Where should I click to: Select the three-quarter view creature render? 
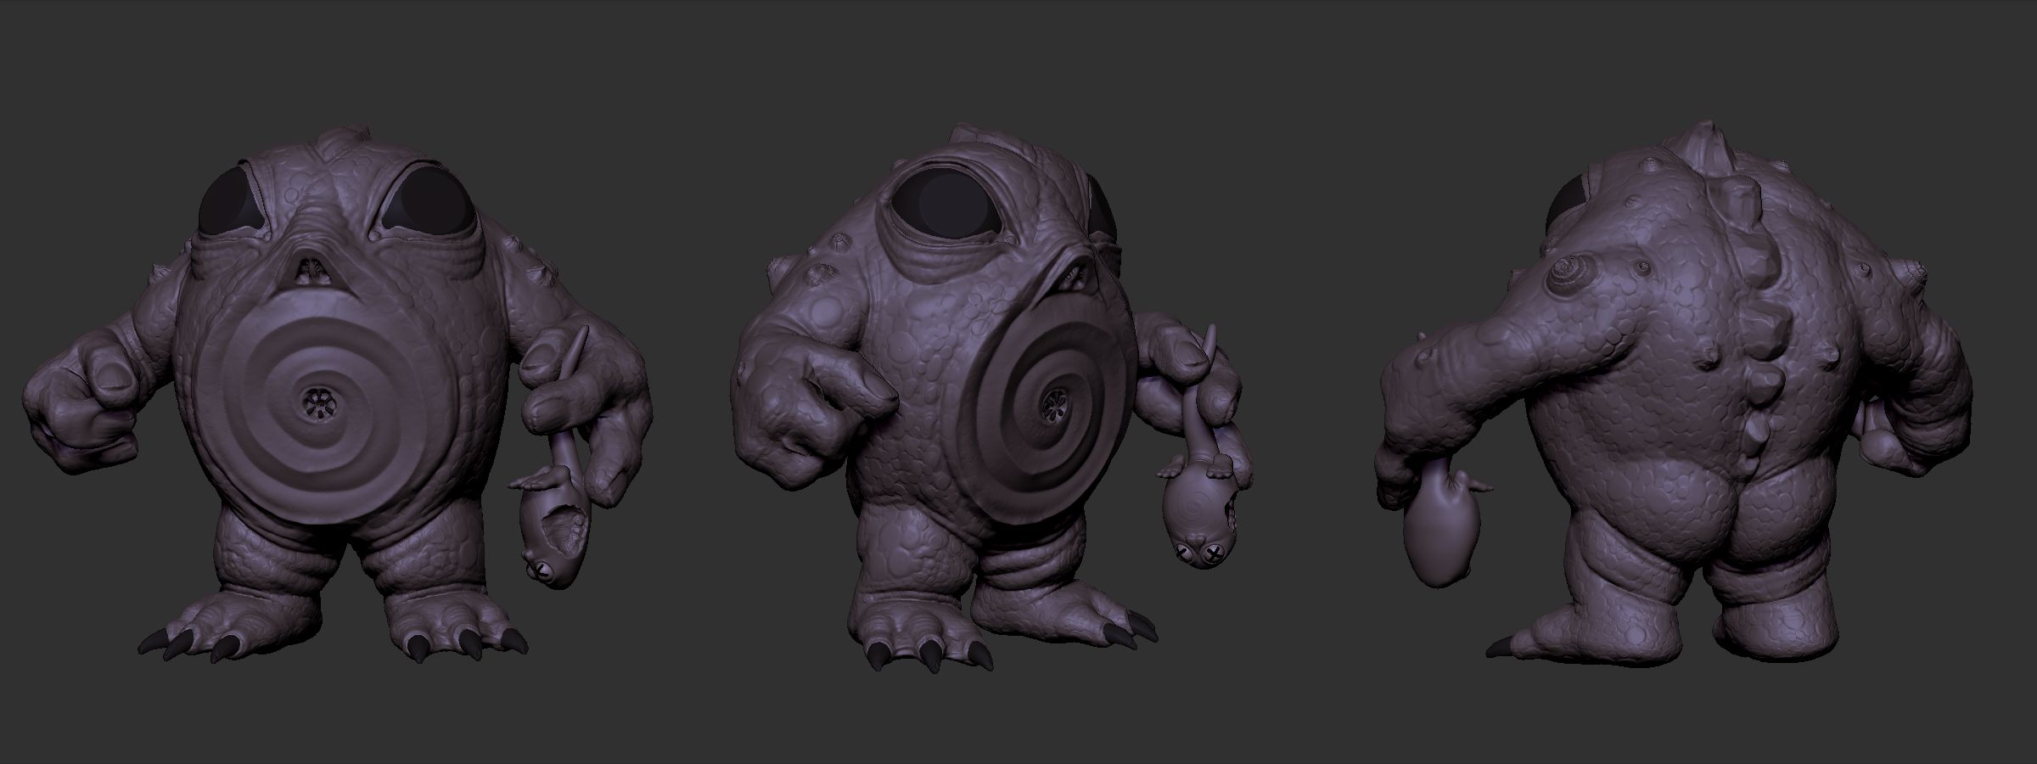[993, 399]
